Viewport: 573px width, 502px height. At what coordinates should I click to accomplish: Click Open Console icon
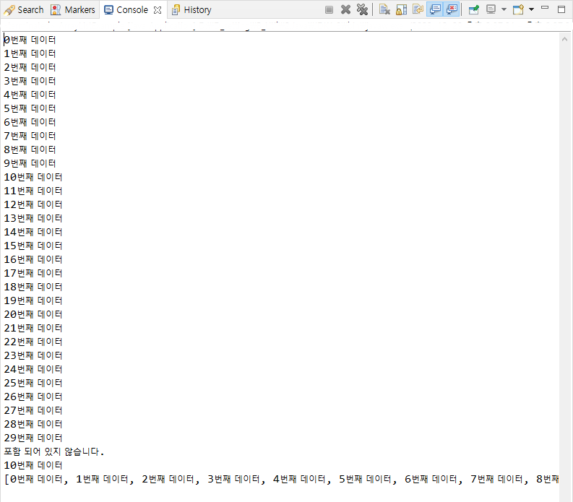coord(518,9)
